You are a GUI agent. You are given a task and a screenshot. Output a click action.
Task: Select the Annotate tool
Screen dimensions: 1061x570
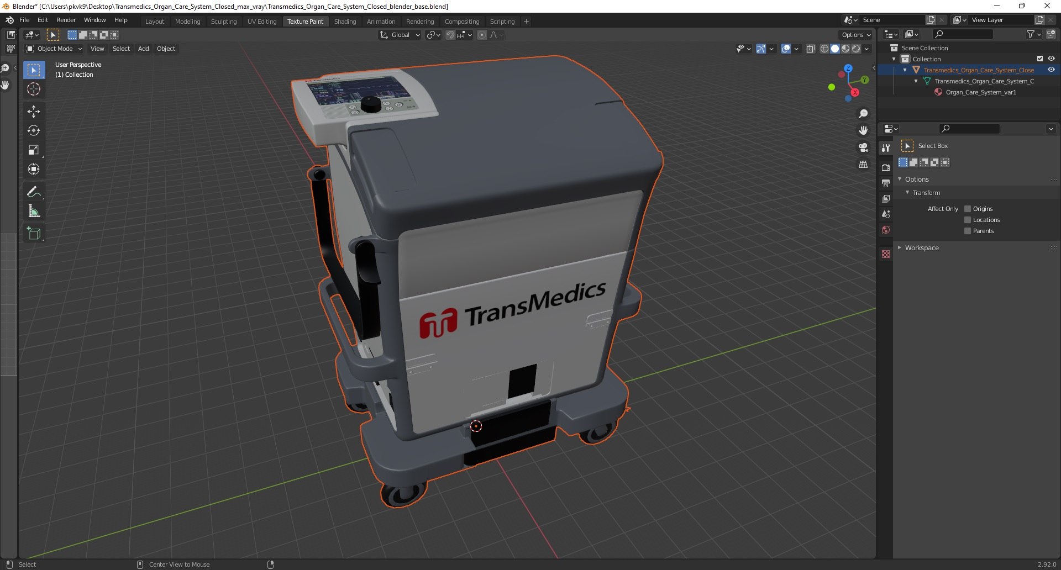pos(34,192)
